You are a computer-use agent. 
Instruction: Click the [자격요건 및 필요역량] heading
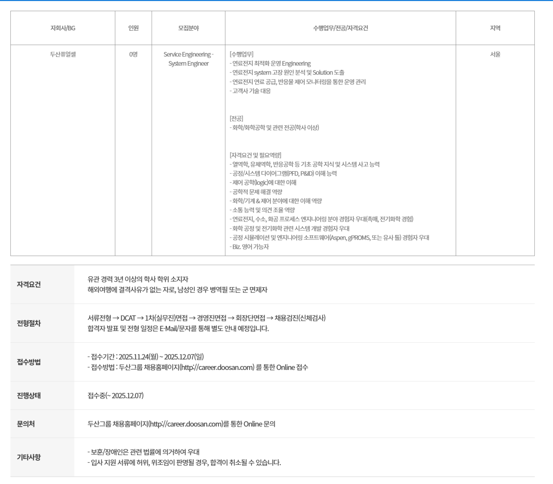[255, 155]
